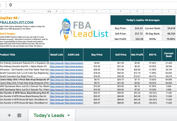The image size is (177, 121).
Task: Select buy price $18.40 cell
Action: point(97,73)
